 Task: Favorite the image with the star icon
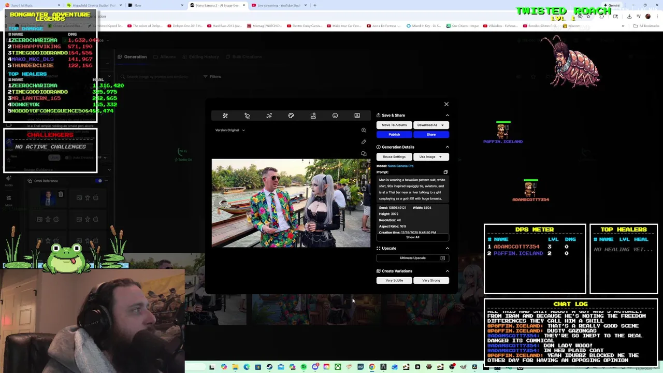(364, 189)
